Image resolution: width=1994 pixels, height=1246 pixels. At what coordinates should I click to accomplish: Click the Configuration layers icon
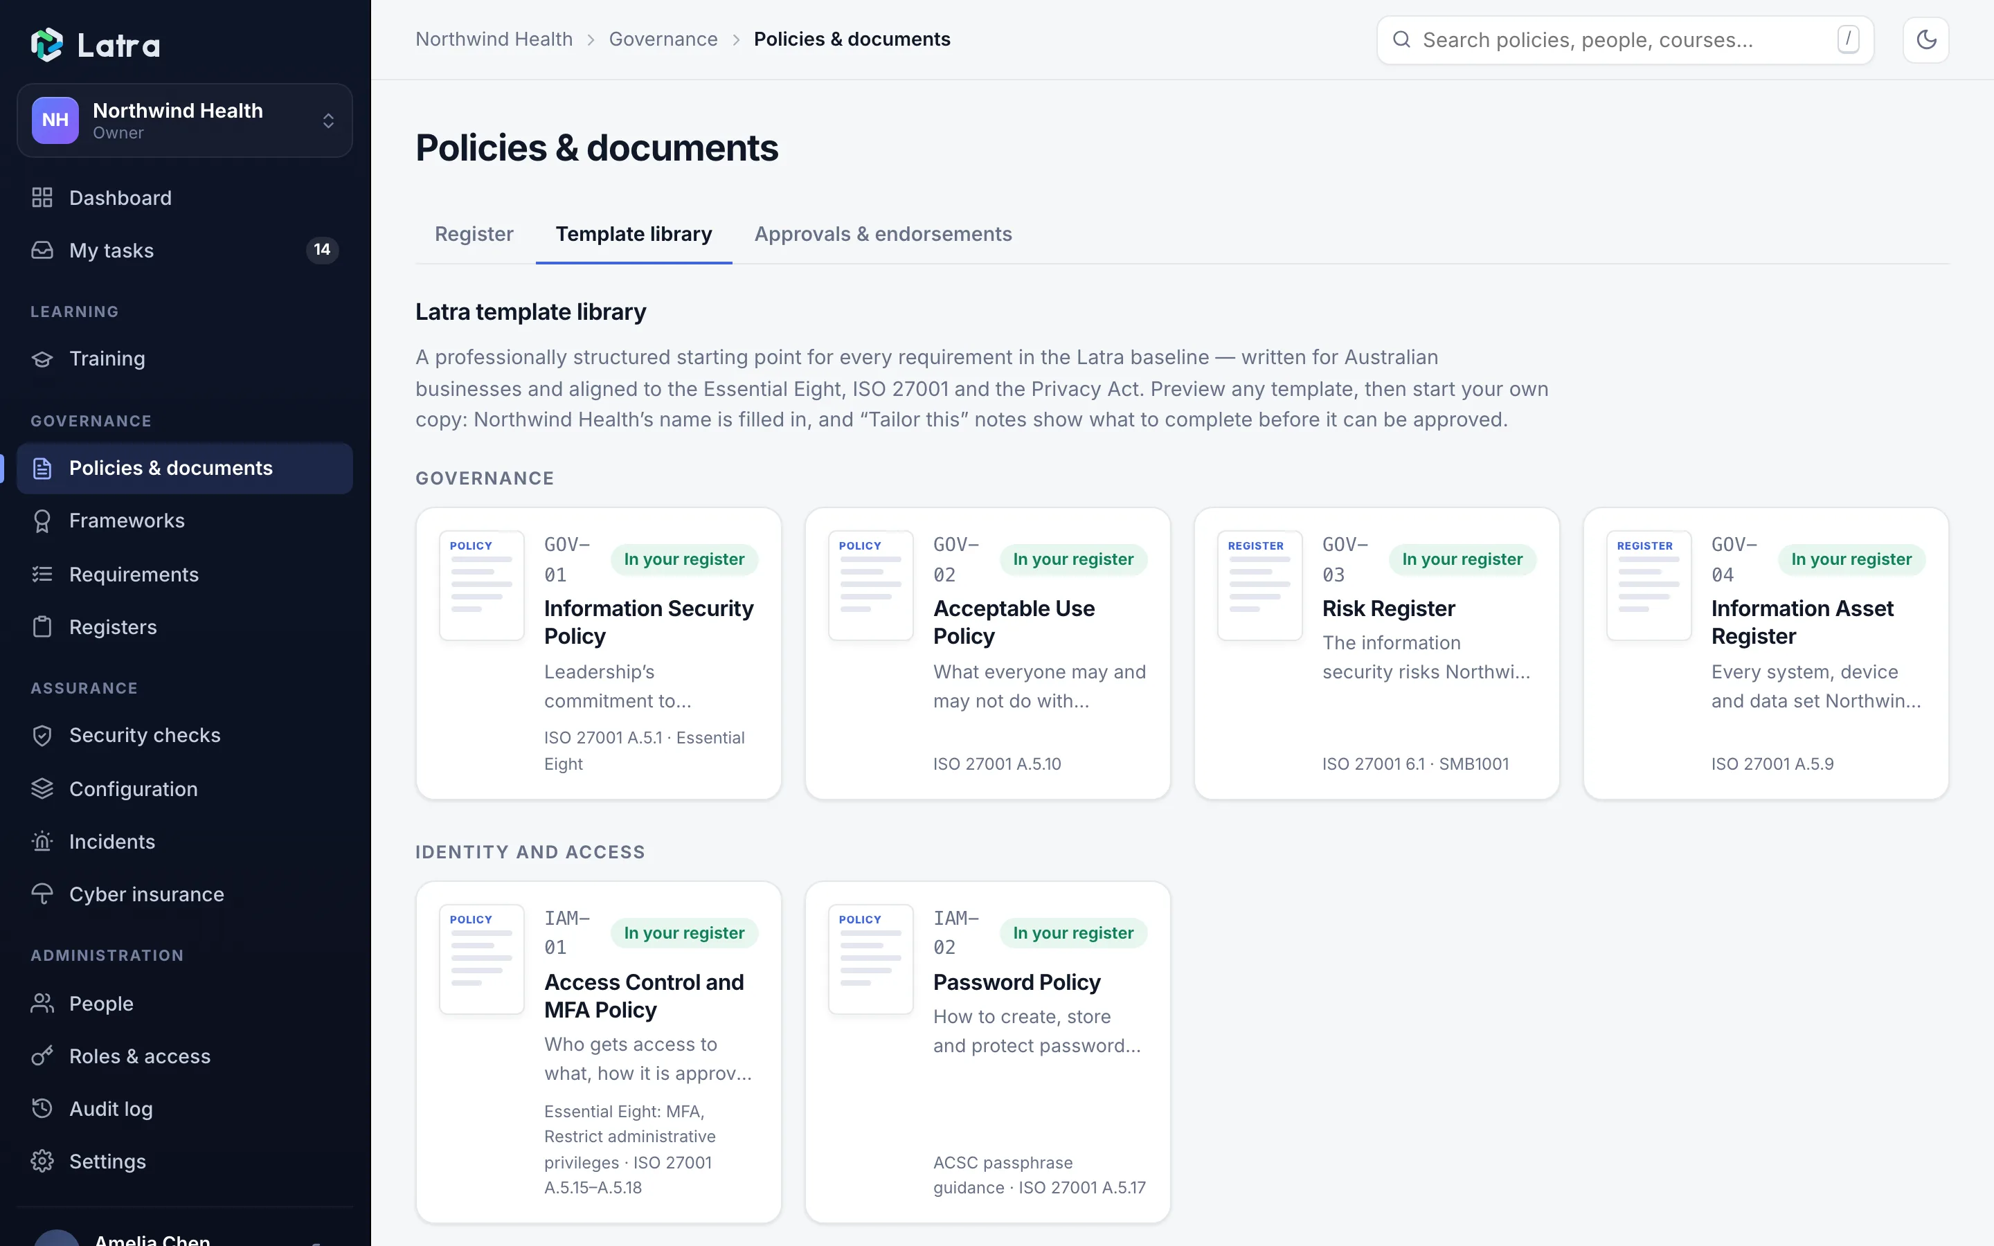pyautogui.click(x=42, y=788)
